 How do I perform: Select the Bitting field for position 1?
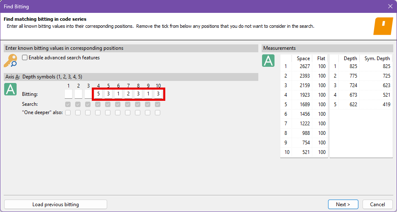68,94
